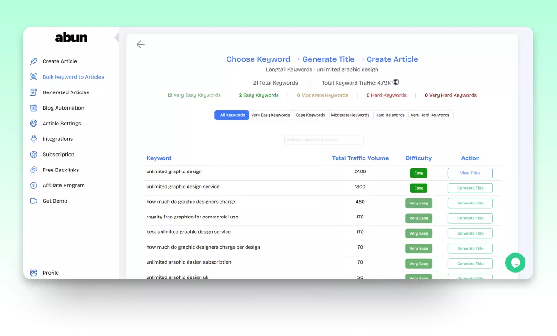This screenshot has width=557, height=336.
Task: Click the globe icon beside keyword traffic
Action: click(x=395, y=82)
